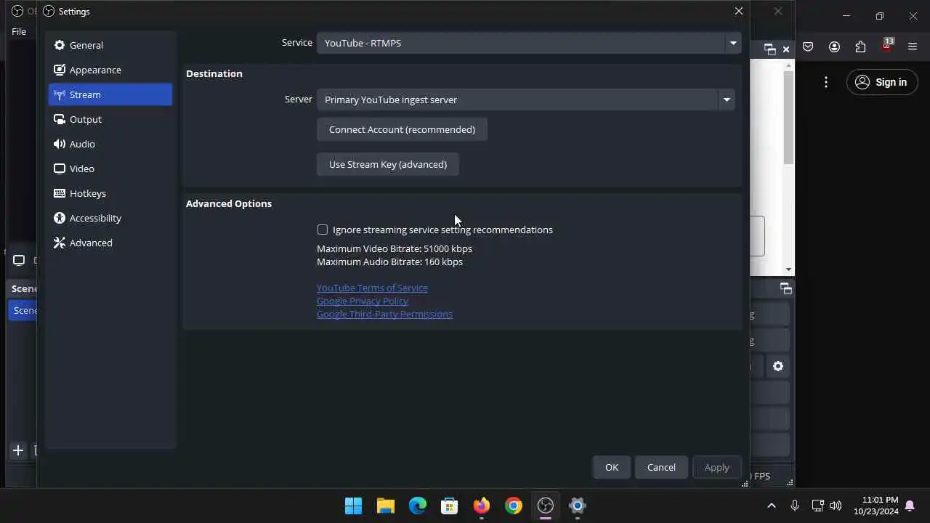Click the Apply button in Settings
Screen dimensions: 930x523
coord(716,467)
